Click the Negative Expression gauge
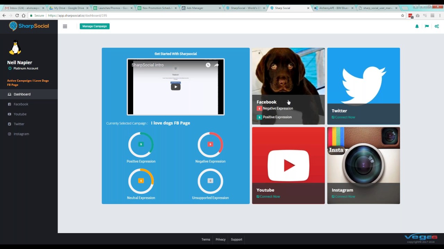The image size is (444, 249). pyautogui.click(x=210, y=144)
